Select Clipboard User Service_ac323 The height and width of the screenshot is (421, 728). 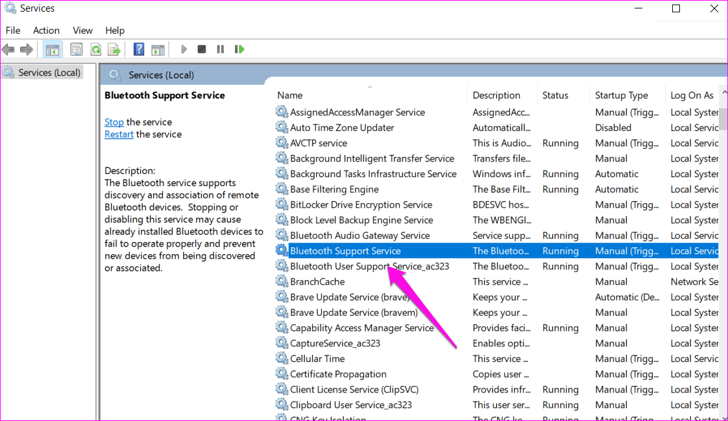coord(496,405)
